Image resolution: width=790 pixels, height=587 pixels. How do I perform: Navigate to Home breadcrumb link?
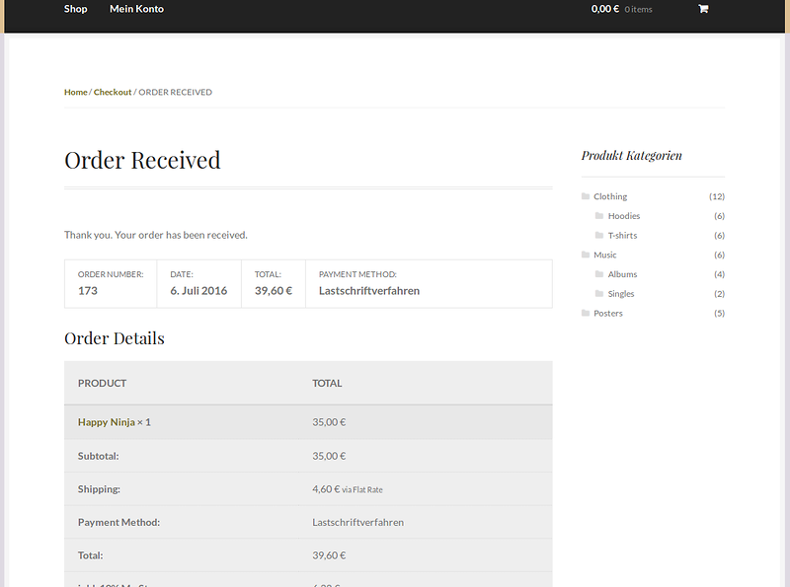[76, 92]
